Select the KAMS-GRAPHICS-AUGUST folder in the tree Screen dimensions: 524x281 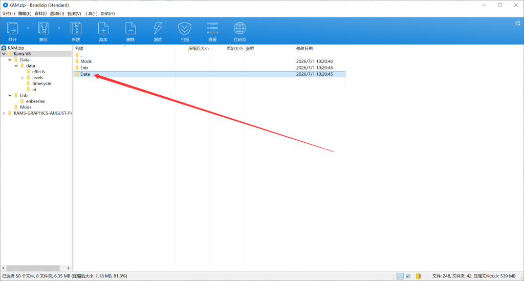(42, 113)
